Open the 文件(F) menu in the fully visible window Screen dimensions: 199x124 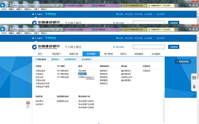tap(4, 33)
